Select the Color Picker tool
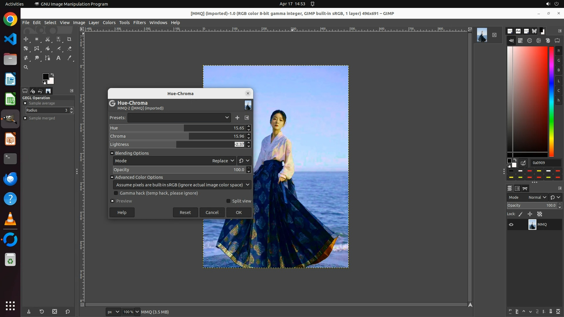This screenshot has width=564, height=317. 69,58
